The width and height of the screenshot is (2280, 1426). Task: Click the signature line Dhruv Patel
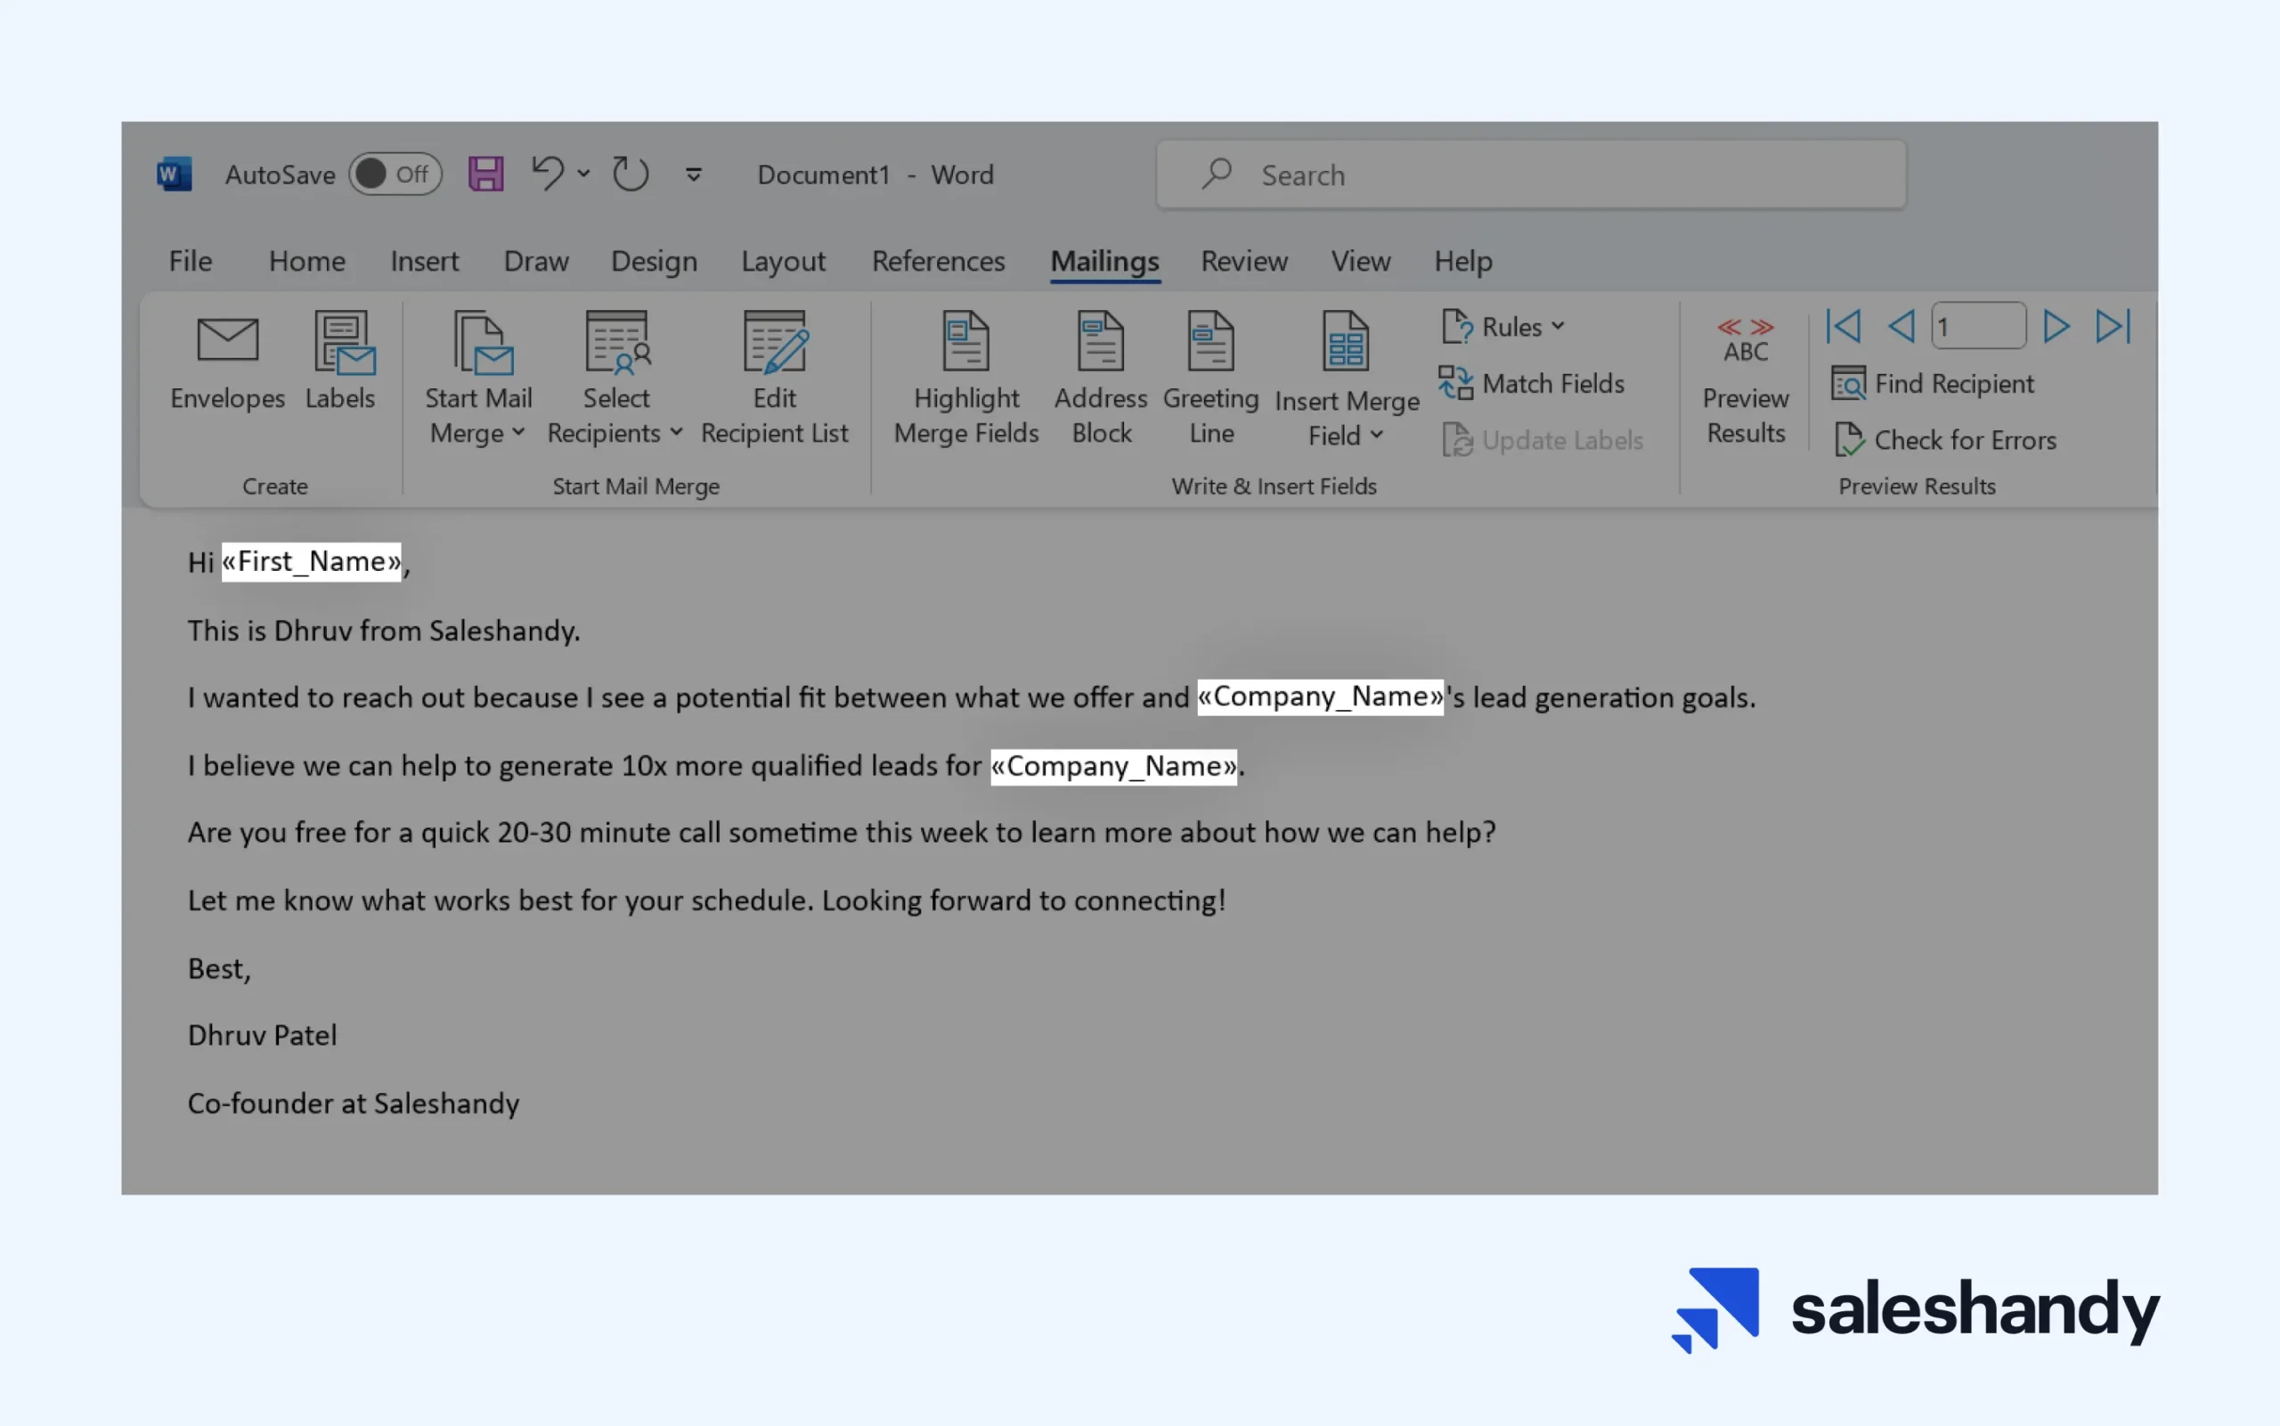262,1036
